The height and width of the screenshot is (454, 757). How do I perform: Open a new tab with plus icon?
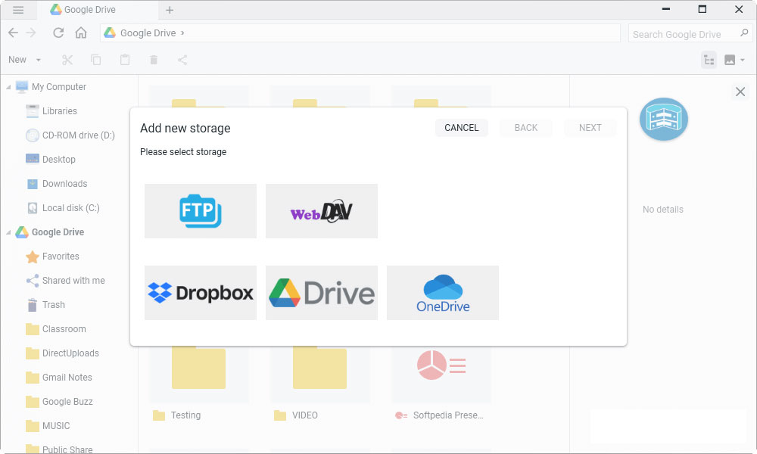coord(170,10)
